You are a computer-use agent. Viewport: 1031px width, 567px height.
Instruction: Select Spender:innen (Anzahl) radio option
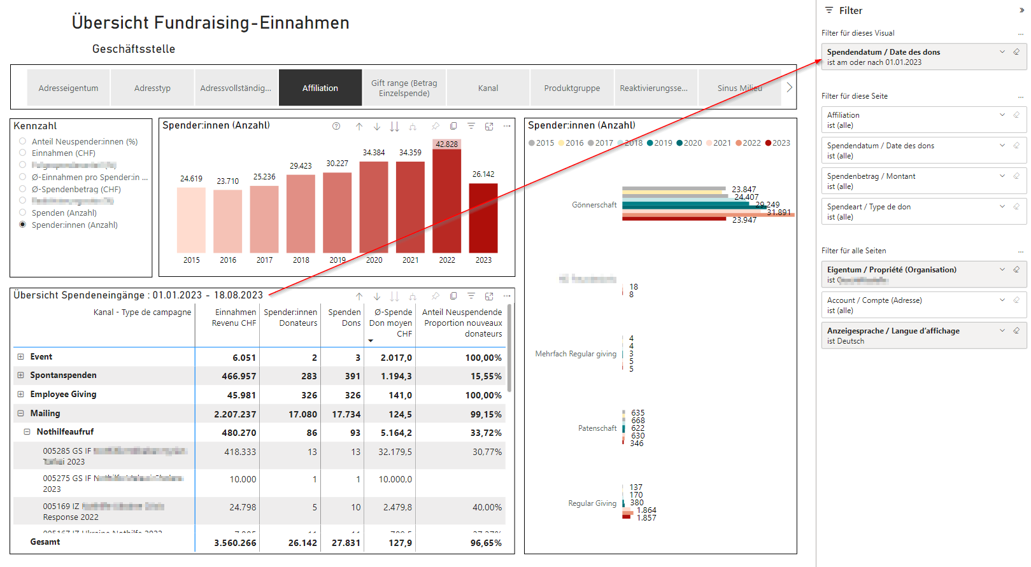(23, 225)
